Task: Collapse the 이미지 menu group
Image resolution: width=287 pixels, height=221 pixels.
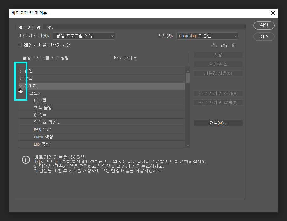Action: pos(21,86)
